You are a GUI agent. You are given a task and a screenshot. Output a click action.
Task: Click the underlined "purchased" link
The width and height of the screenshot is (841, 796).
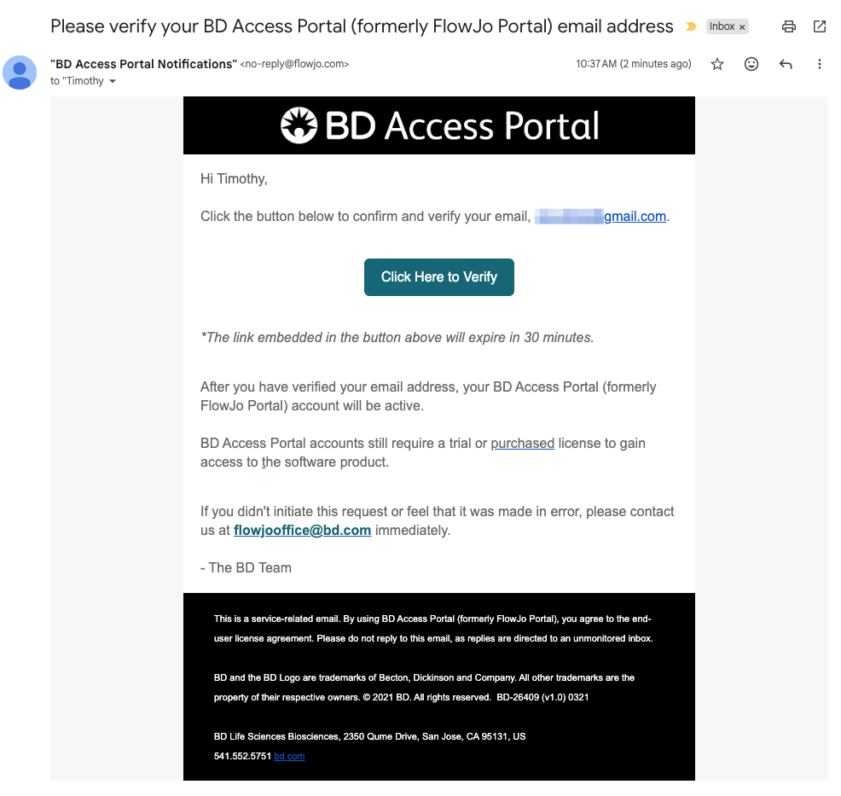click(x=523, y=444)
